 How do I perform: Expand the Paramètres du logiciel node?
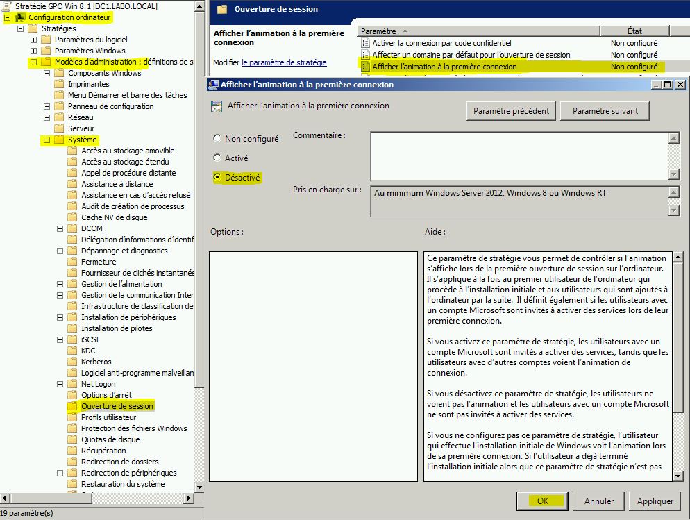pyautogui.click(x=35, y=39)
